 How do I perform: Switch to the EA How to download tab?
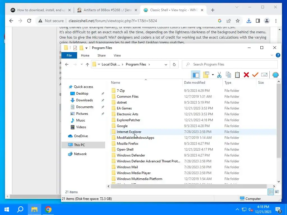(41, 10)
